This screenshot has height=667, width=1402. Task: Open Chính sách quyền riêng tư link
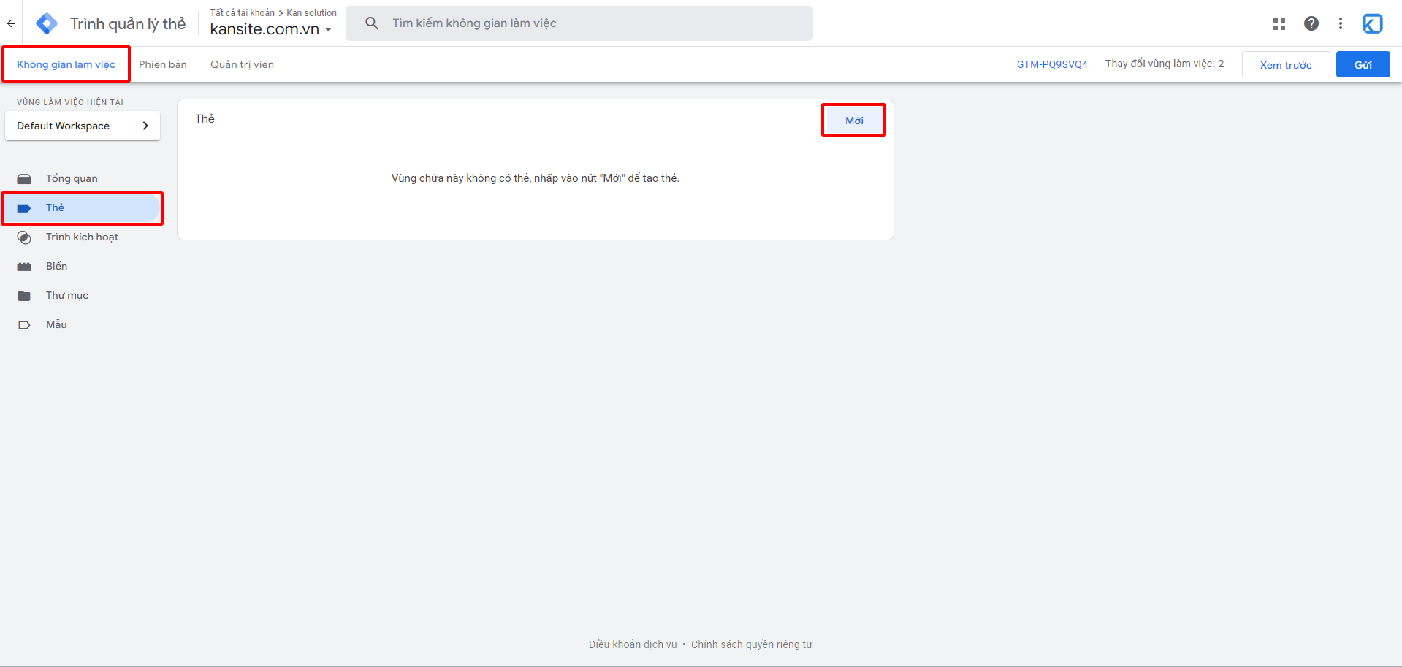coord(752,644)
